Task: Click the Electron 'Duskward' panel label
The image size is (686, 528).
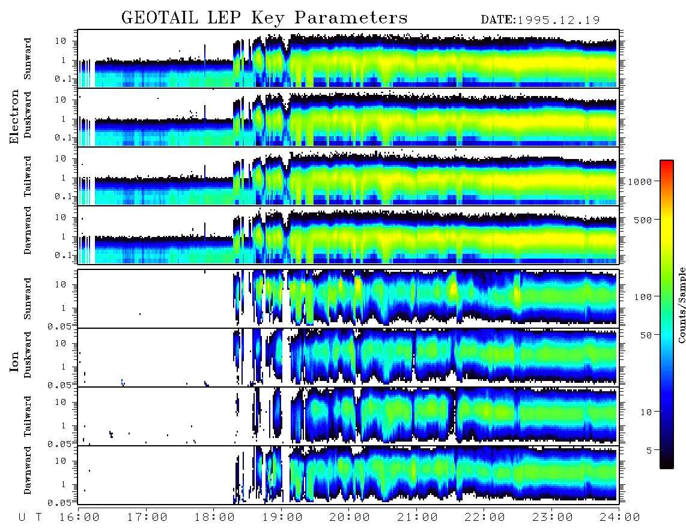Action: point(28,115)
